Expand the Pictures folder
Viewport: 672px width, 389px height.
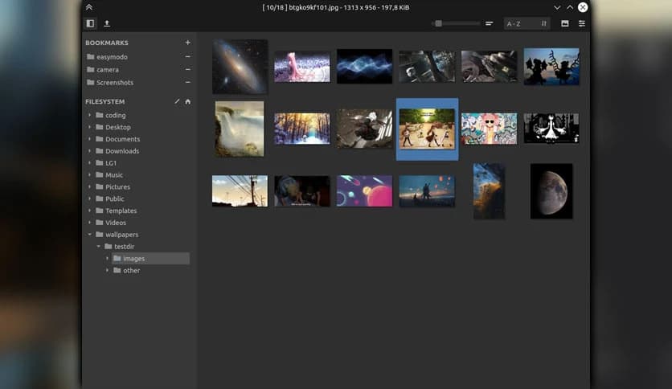(89, 186)
